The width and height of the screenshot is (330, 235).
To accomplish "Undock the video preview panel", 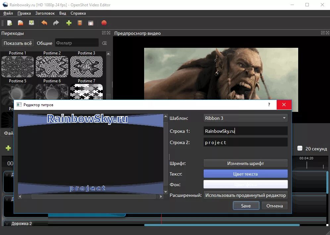I will (323, 33).
